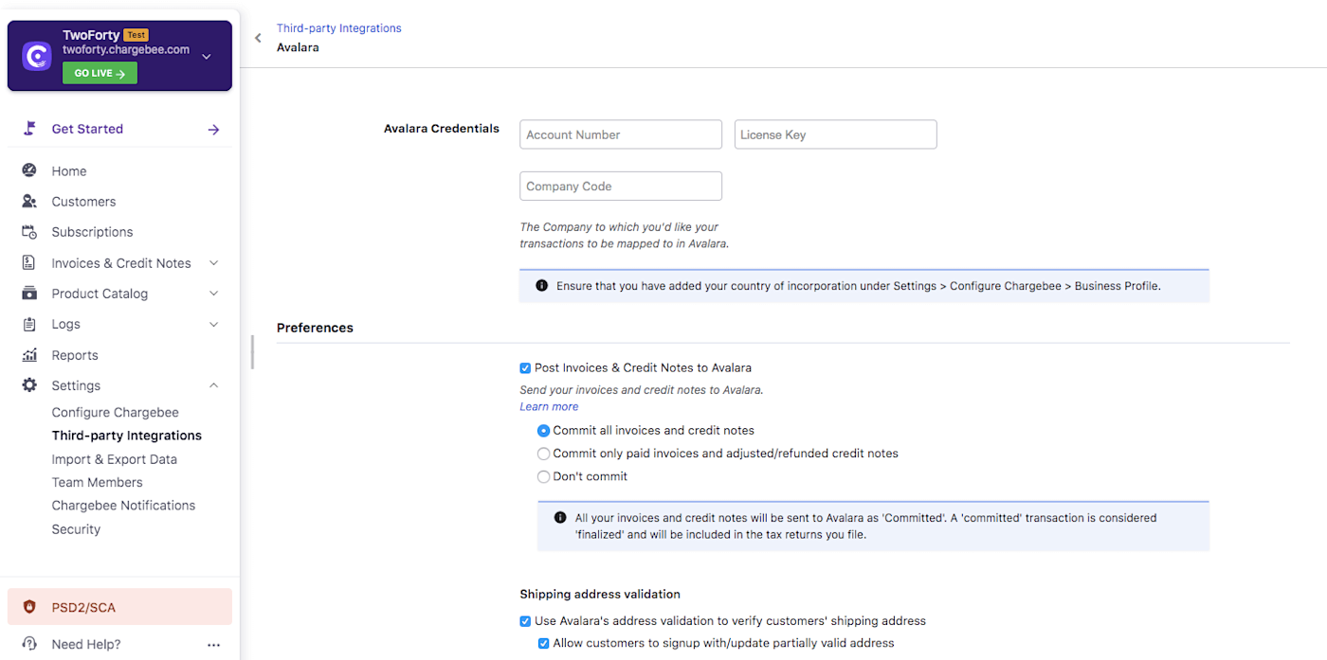This screenshot has height=660, width=1327.
Task: Click the Get Started flag icon
Action: [x=29, y=129]
